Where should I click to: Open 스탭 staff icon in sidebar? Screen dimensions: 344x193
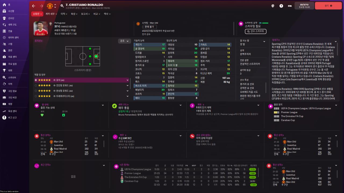coord(4,44)
